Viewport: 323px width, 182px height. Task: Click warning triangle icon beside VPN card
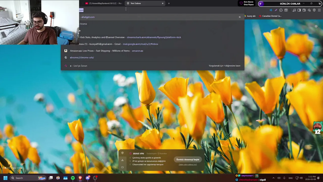pyautogui.click(x=122, y=160)
